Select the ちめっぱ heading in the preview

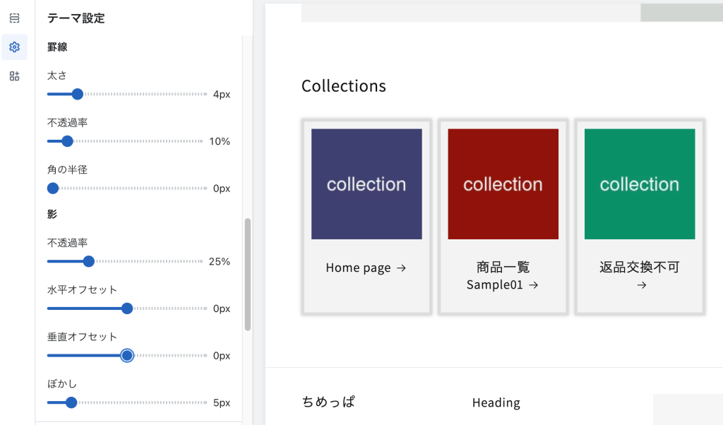click(329, 402)
